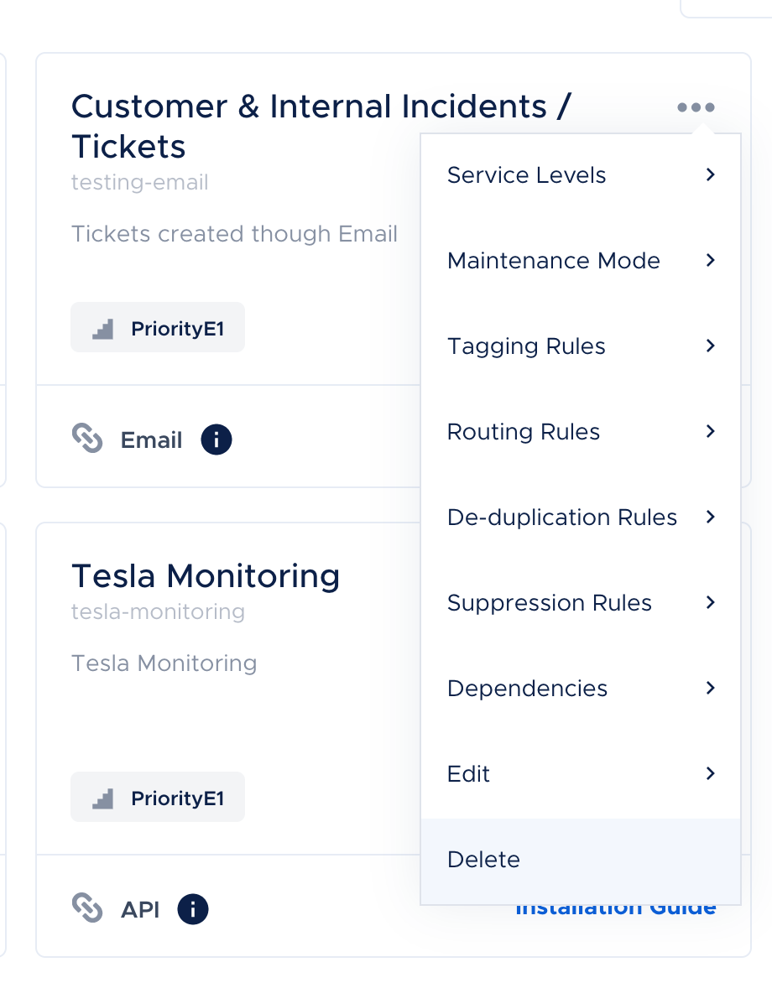This screenshot has width=772, height=983.
Task: Open the Tesla Monitoring service title
Action: click(206, 576)
